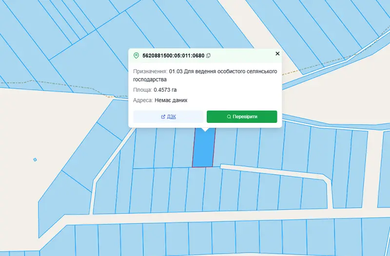Image resolution: width=390 pixels, height=256 pixels.
Task: Click the magnifier icon in Перевірити button
Action: pyautogui.click(x=229, y=117)
